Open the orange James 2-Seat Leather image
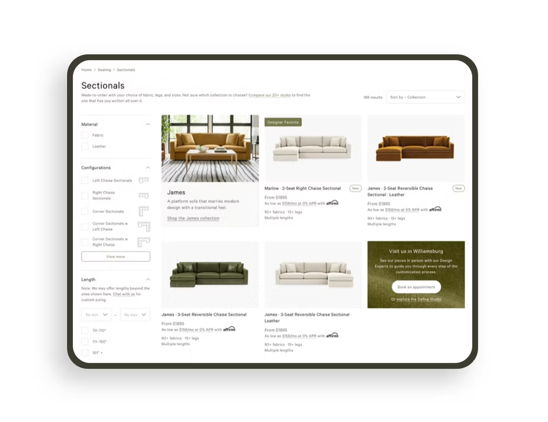Image resolution: width=548 pixels, height=422 pixels. point(416,148)
